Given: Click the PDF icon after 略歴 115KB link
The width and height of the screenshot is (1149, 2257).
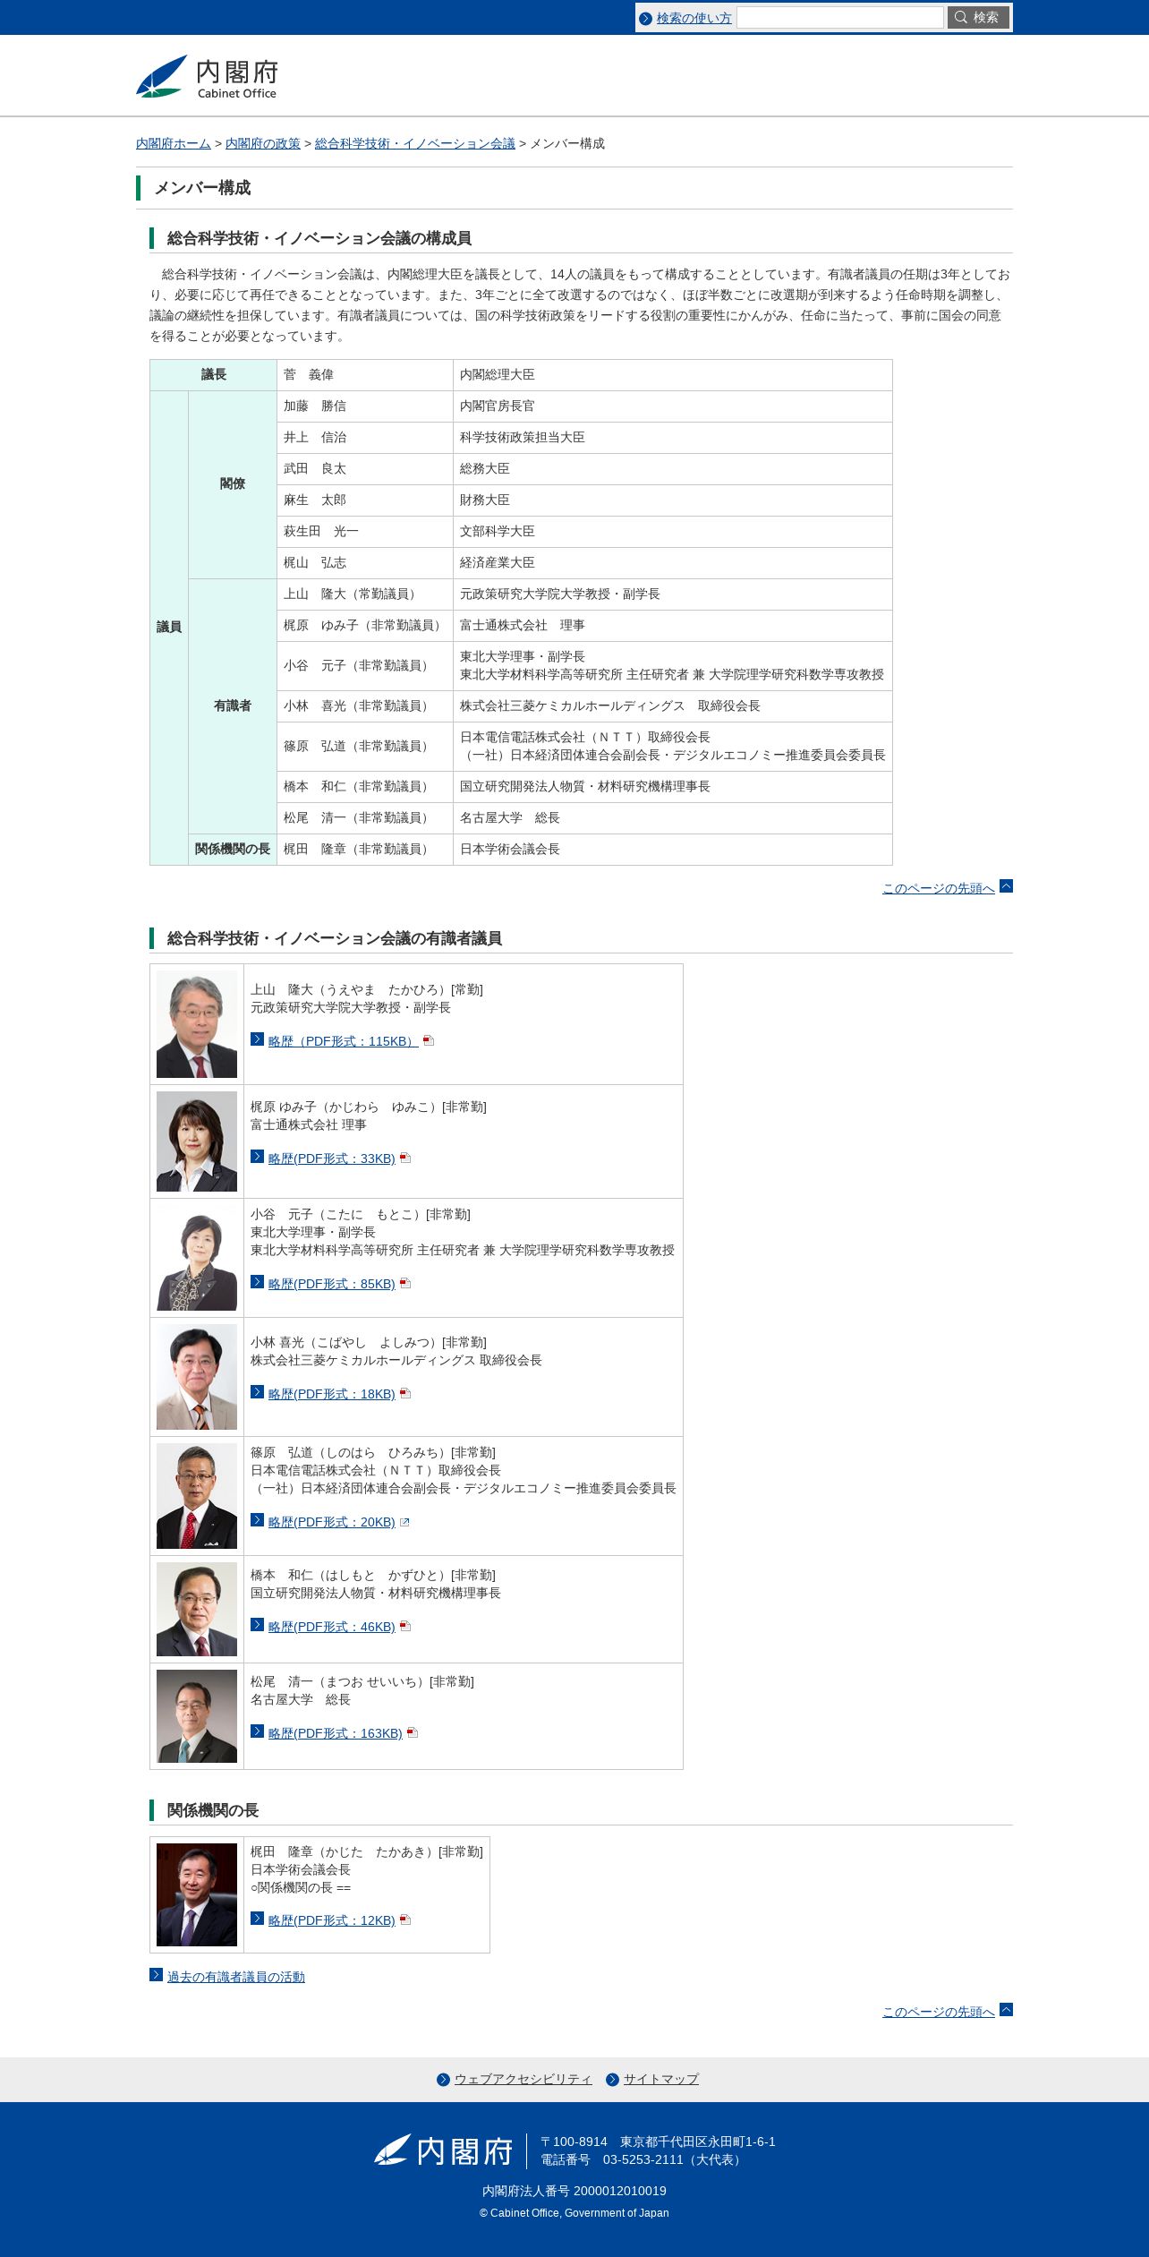Looking at the screenshot, I should click(x=428, y=1040).
